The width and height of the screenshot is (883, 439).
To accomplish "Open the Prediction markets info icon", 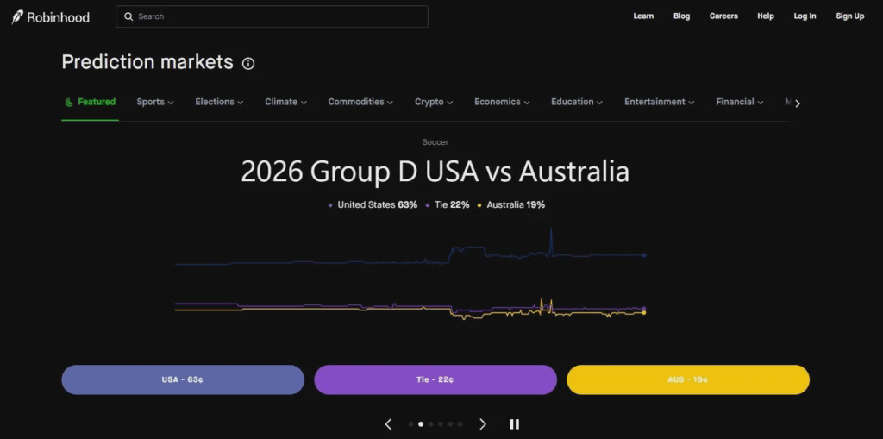I will 248,64.
